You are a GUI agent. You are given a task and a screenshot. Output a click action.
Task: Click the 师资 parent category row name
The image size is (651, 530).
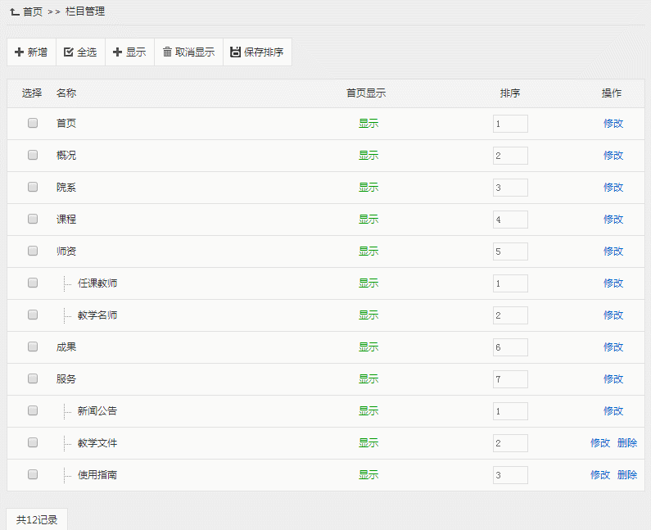66,251
